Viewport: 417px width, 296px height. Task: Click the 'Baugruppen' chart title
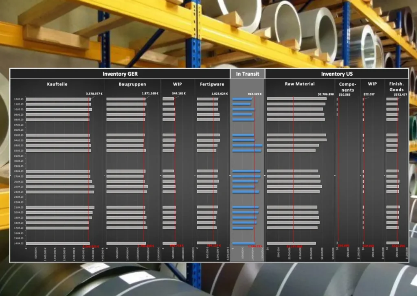[132, 84]
